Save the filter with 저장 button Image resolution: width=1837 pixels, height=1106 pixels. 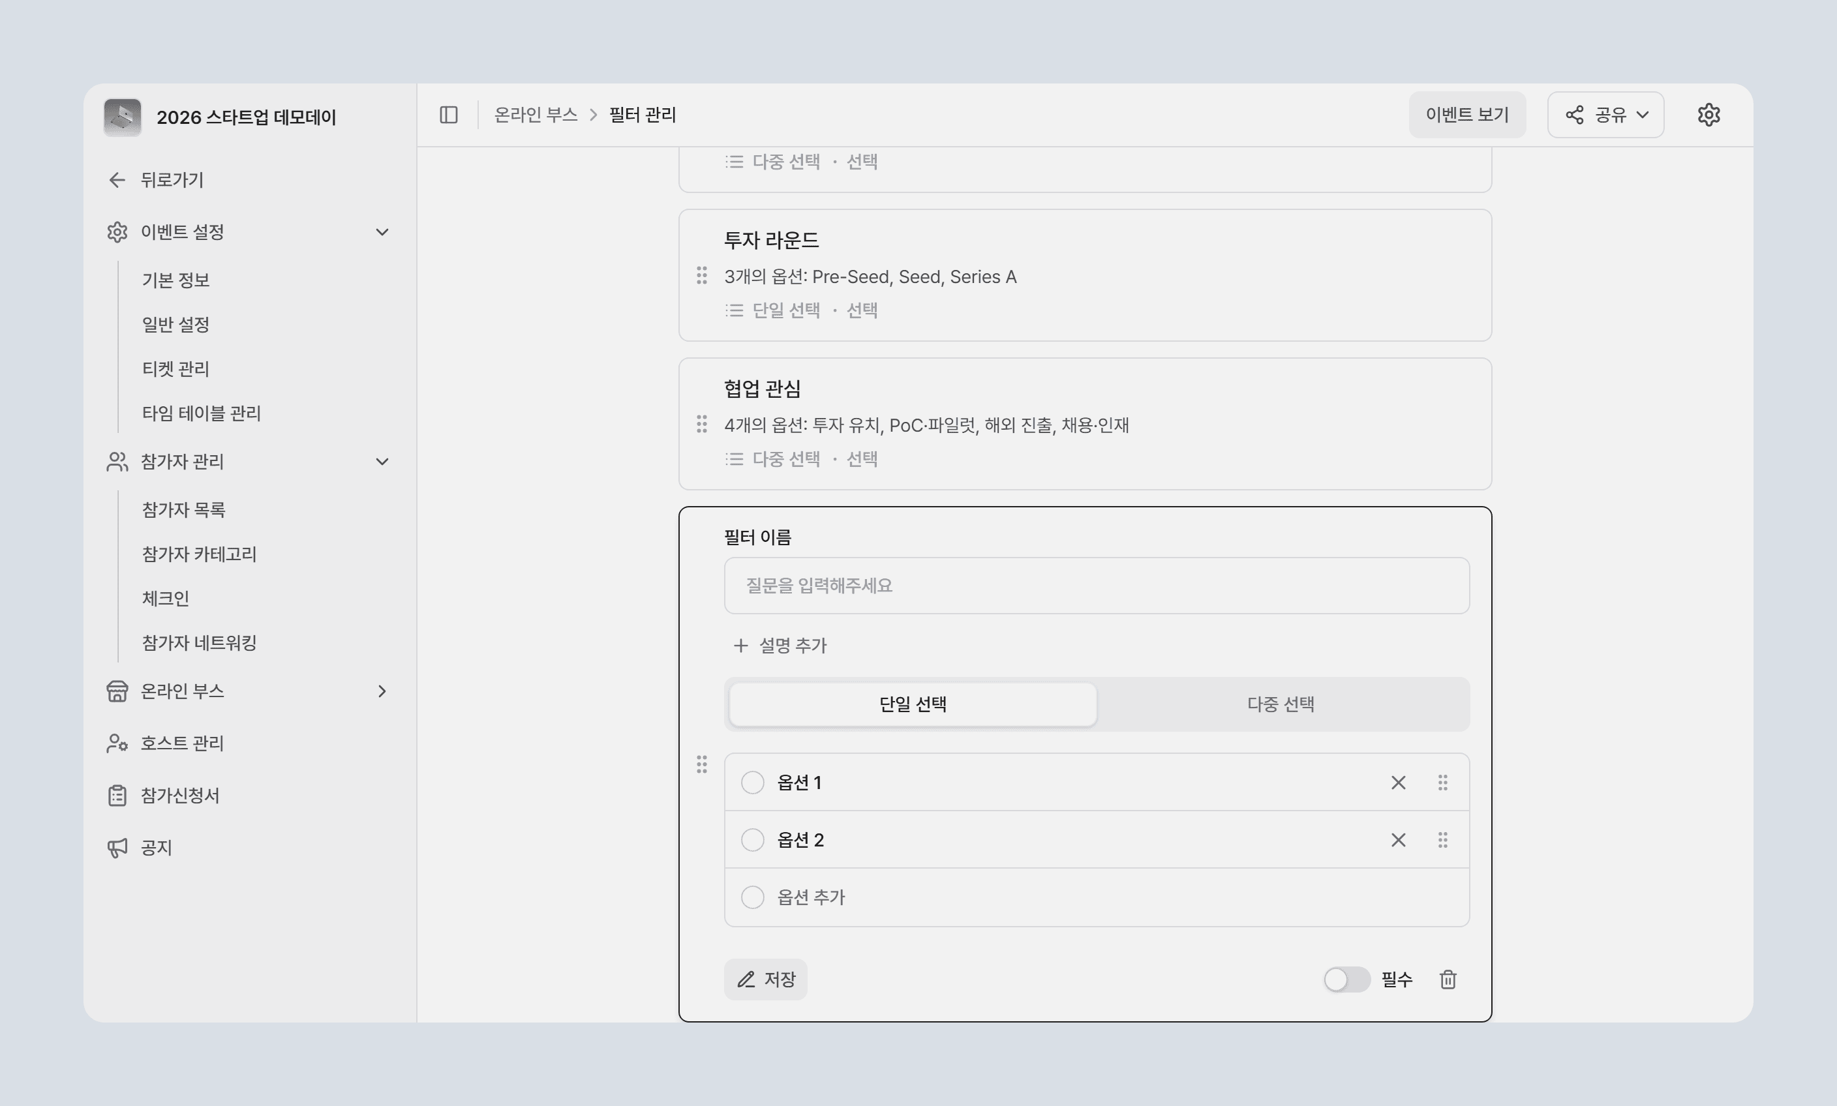[766, 979]
